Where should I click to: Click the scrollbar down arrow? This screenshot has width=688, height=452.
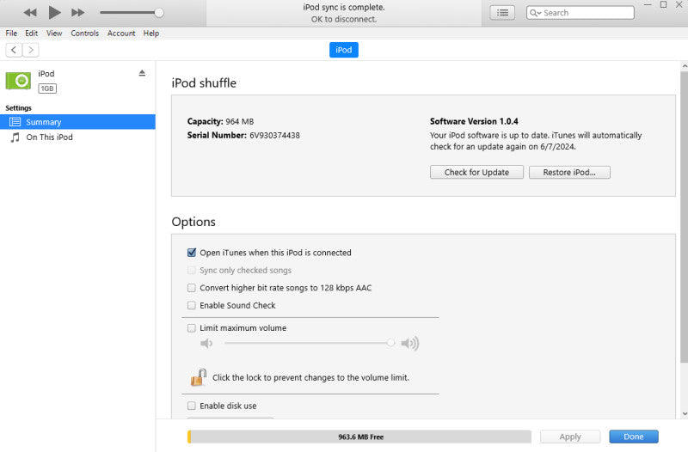click(685, 413)
